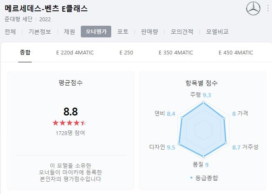Open the 모델비교 comparison tab
The image size is (272, 194).
coord(217,32)
